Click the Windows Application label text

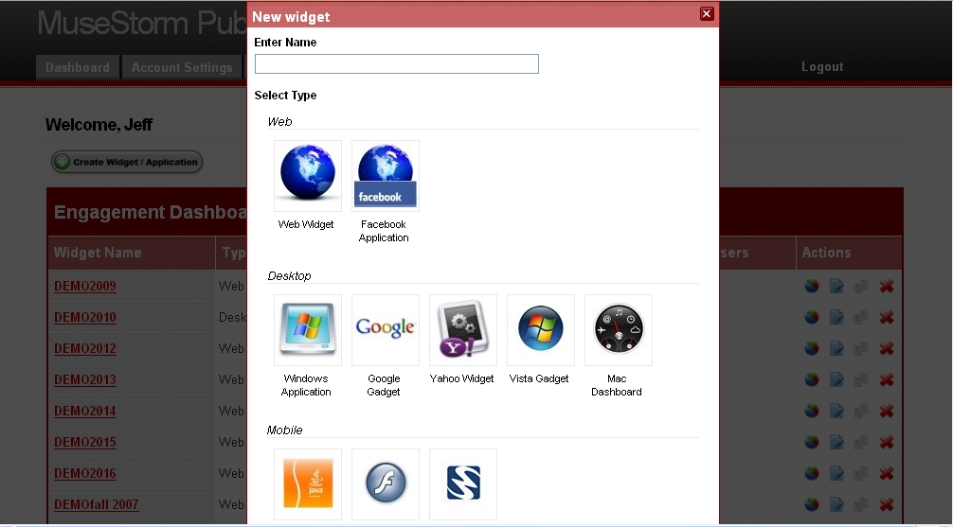click(306, 385)
